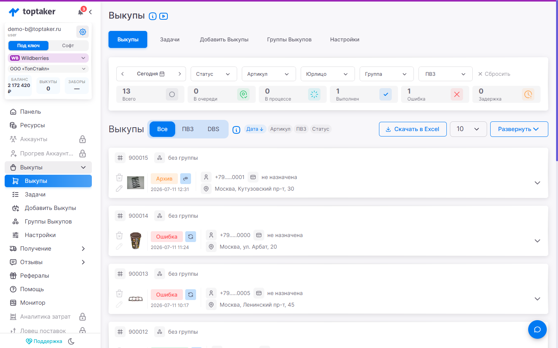Click the info icon beside the DBS filter
Image resolution: width=558 pixels, height=348 pixels.
236,130
